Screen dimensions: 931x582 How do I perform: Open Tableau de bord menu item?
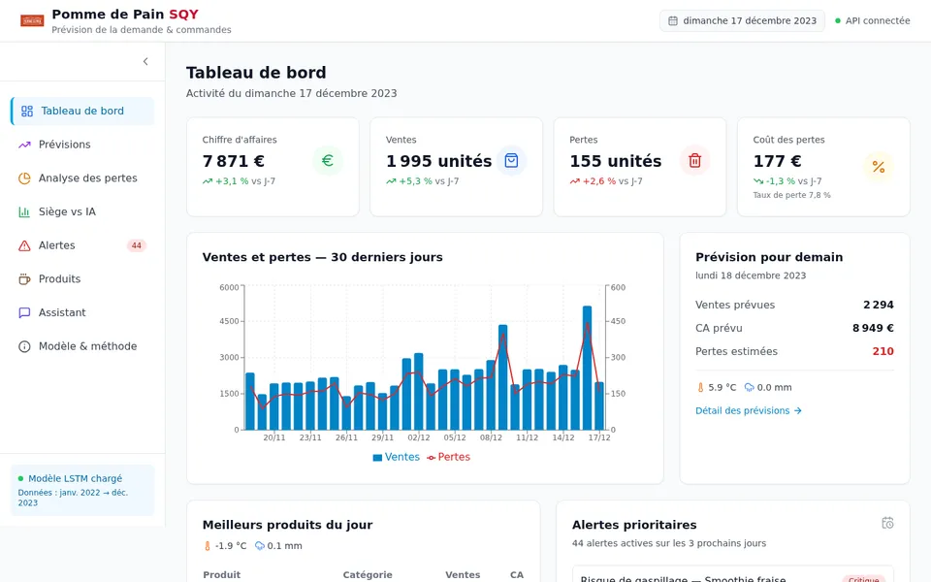pyautogui.click(x=82, y=111)
